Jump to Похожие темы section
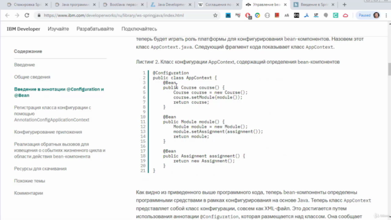Image resolution: width=391 pixels, height=220 pixels. point(29,181)
